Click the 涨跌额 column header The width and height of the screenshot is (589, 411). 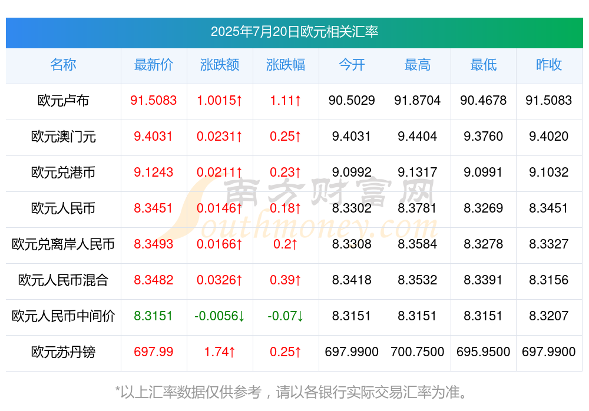click(220, 65)
